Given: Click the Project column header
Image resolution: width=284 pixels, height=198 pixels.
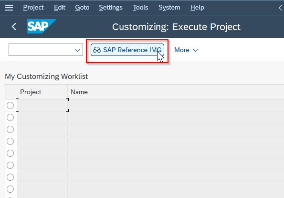Looking at the screenshot, I should (42, 92).
